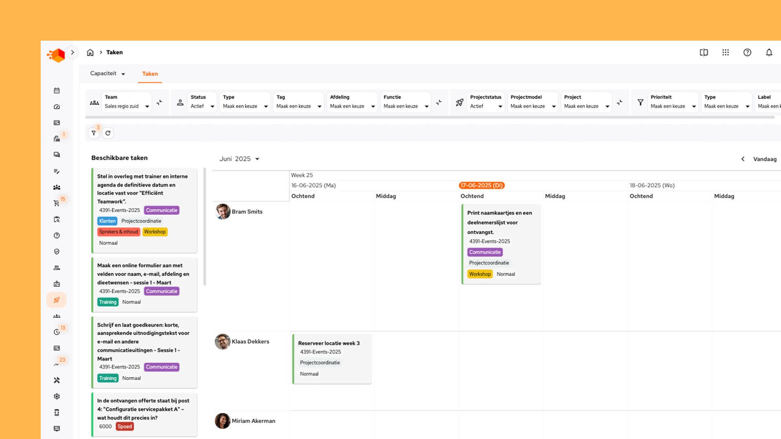Click the horizontal filter bar scrollbar
The image size is (781, 439).
429,117
